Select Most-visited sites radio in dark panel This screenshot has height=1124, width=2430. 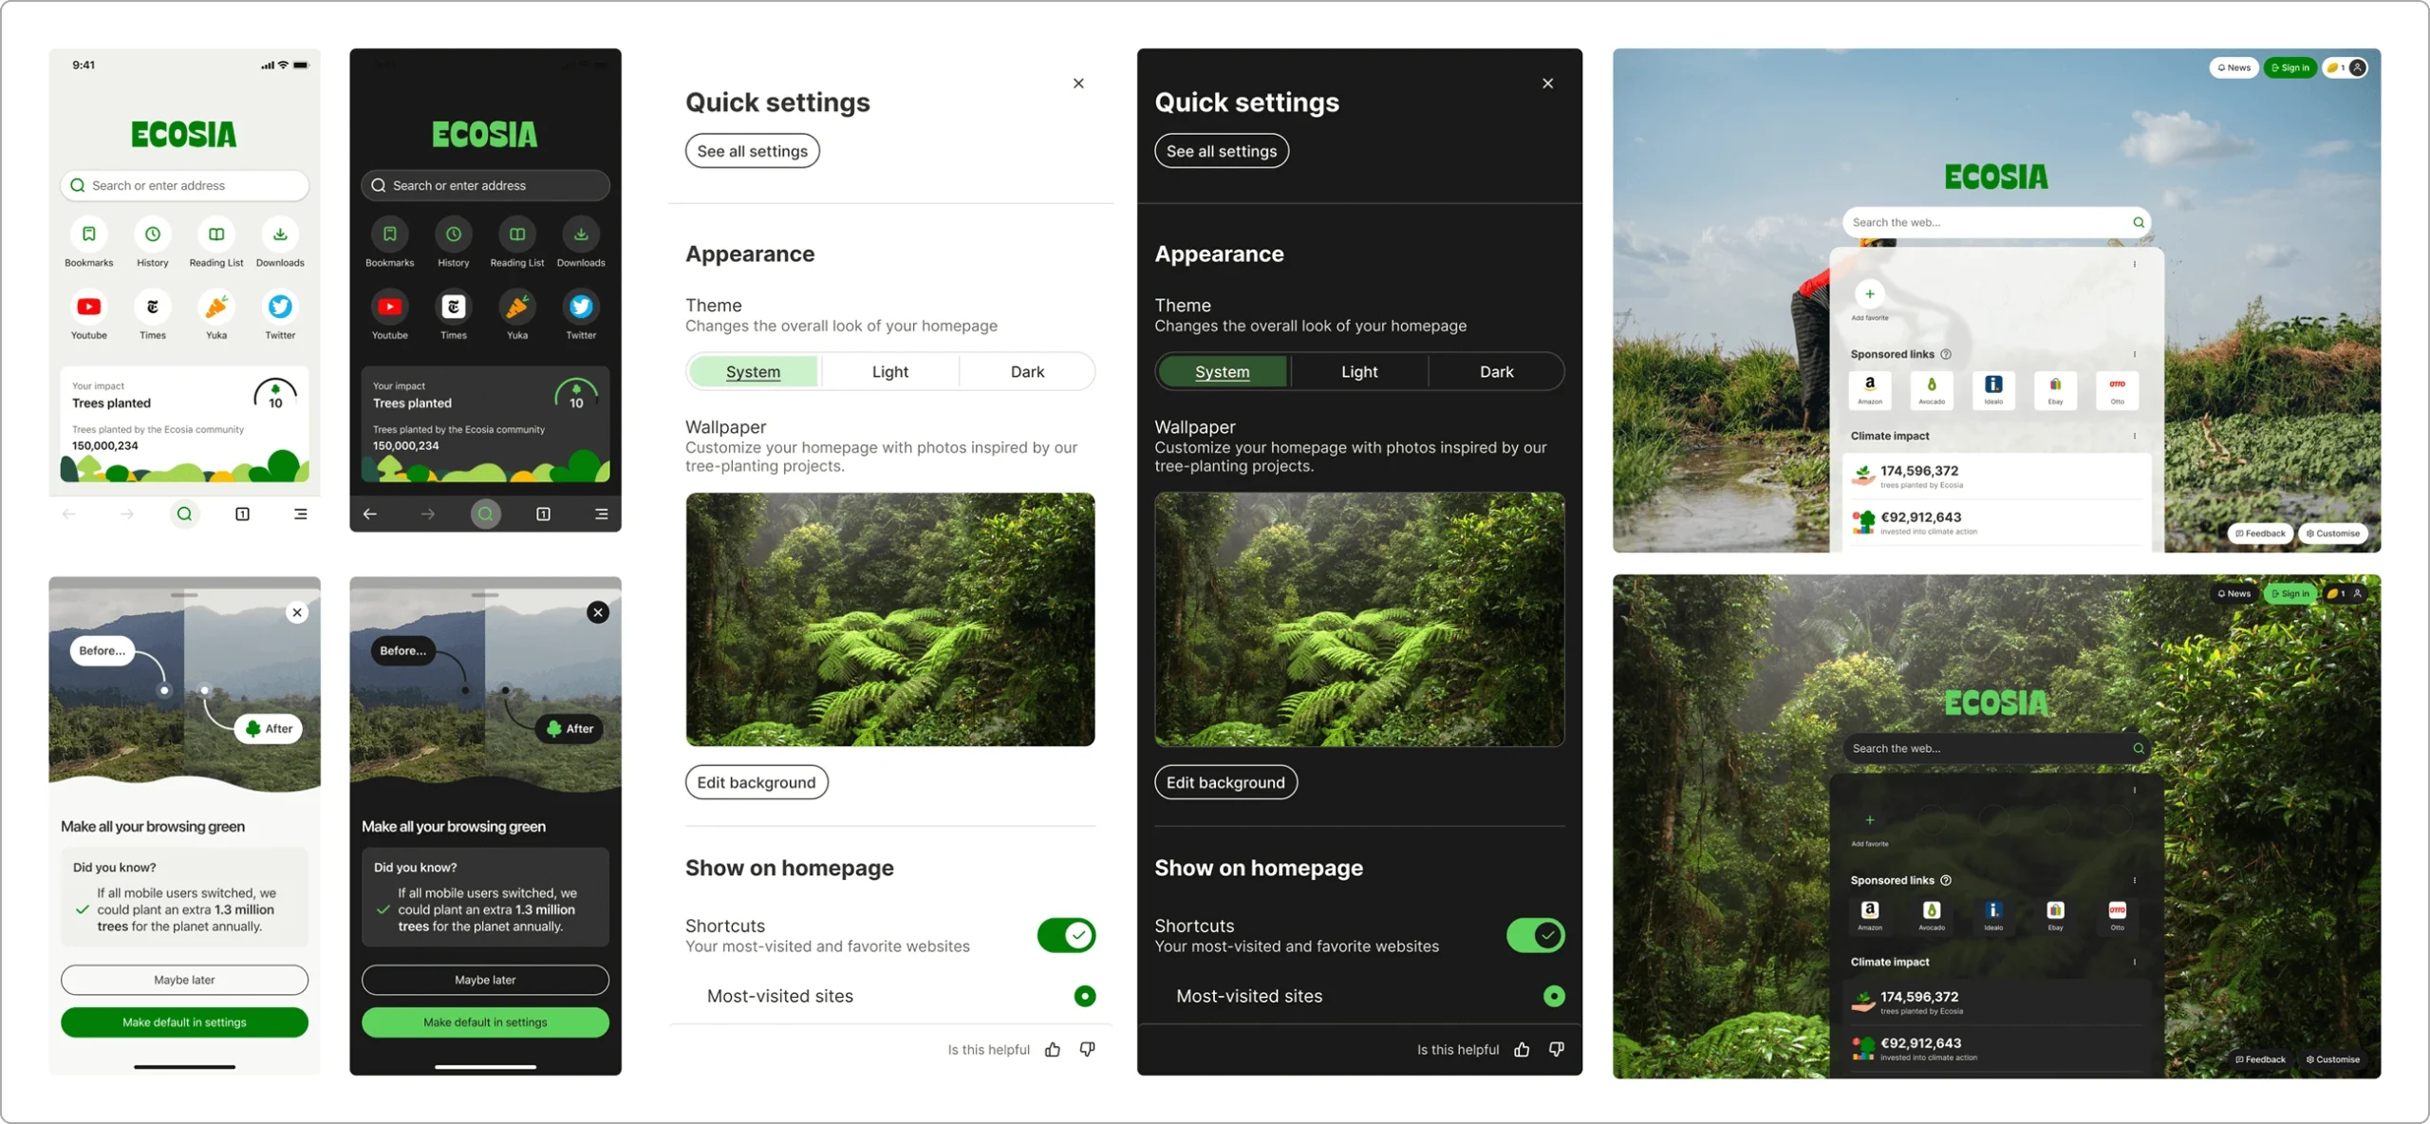pyautogui.click(x=1553, y=996)
